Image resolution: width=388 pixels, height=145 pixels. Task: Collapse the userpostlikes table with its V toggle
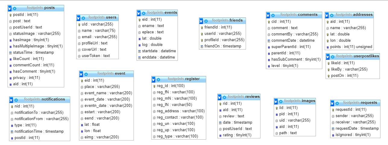click(328, 56)
